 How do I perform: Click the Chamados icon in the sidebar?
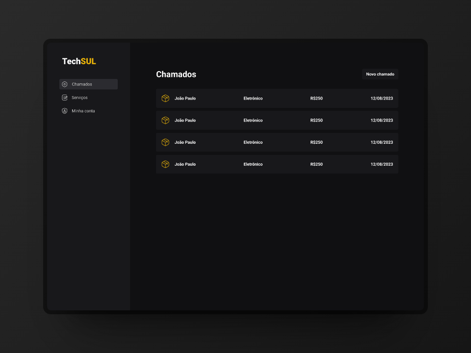pos(65,84)
